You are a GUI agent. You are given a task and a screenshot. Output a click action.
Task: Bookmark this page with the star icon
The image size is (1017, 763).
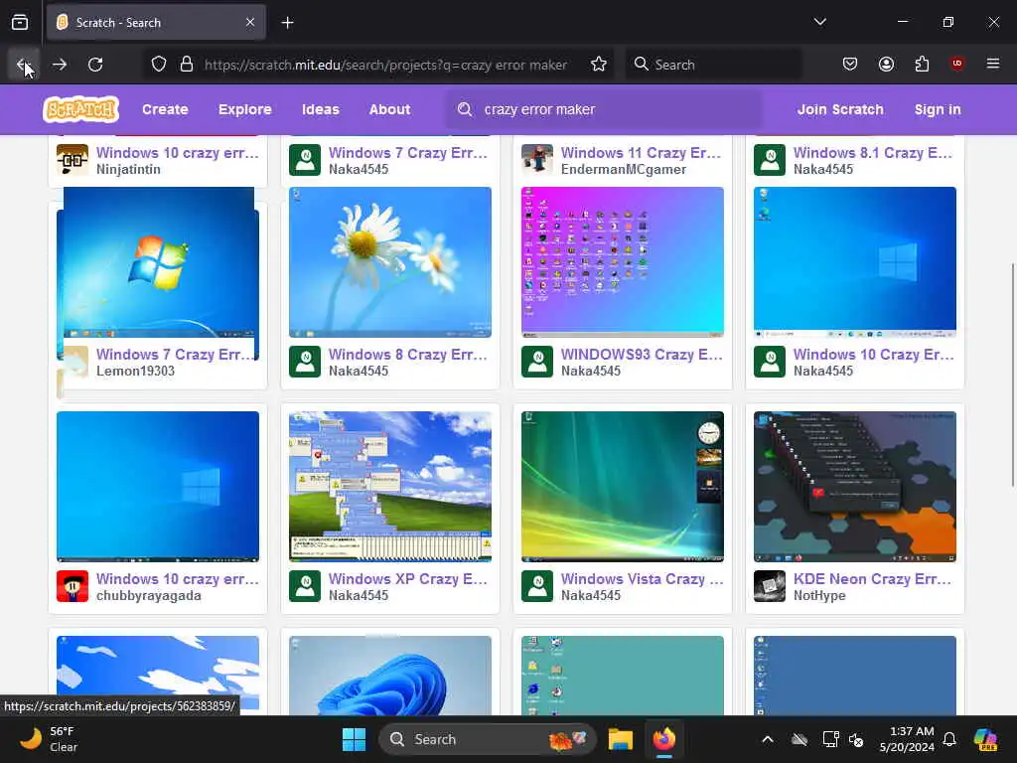599,65
